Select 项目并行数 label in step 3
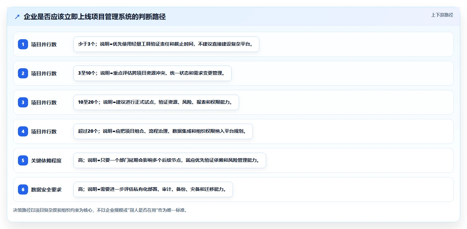467x229 pixels. [x=44, y=102]
